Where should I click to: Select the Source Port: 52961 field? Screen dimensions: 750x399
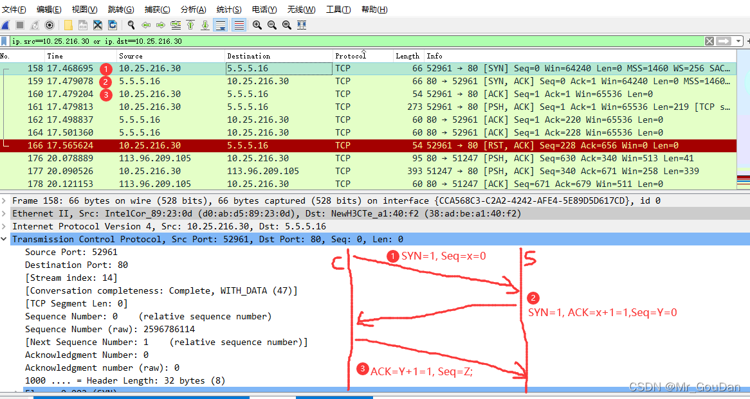coord(71,253)
